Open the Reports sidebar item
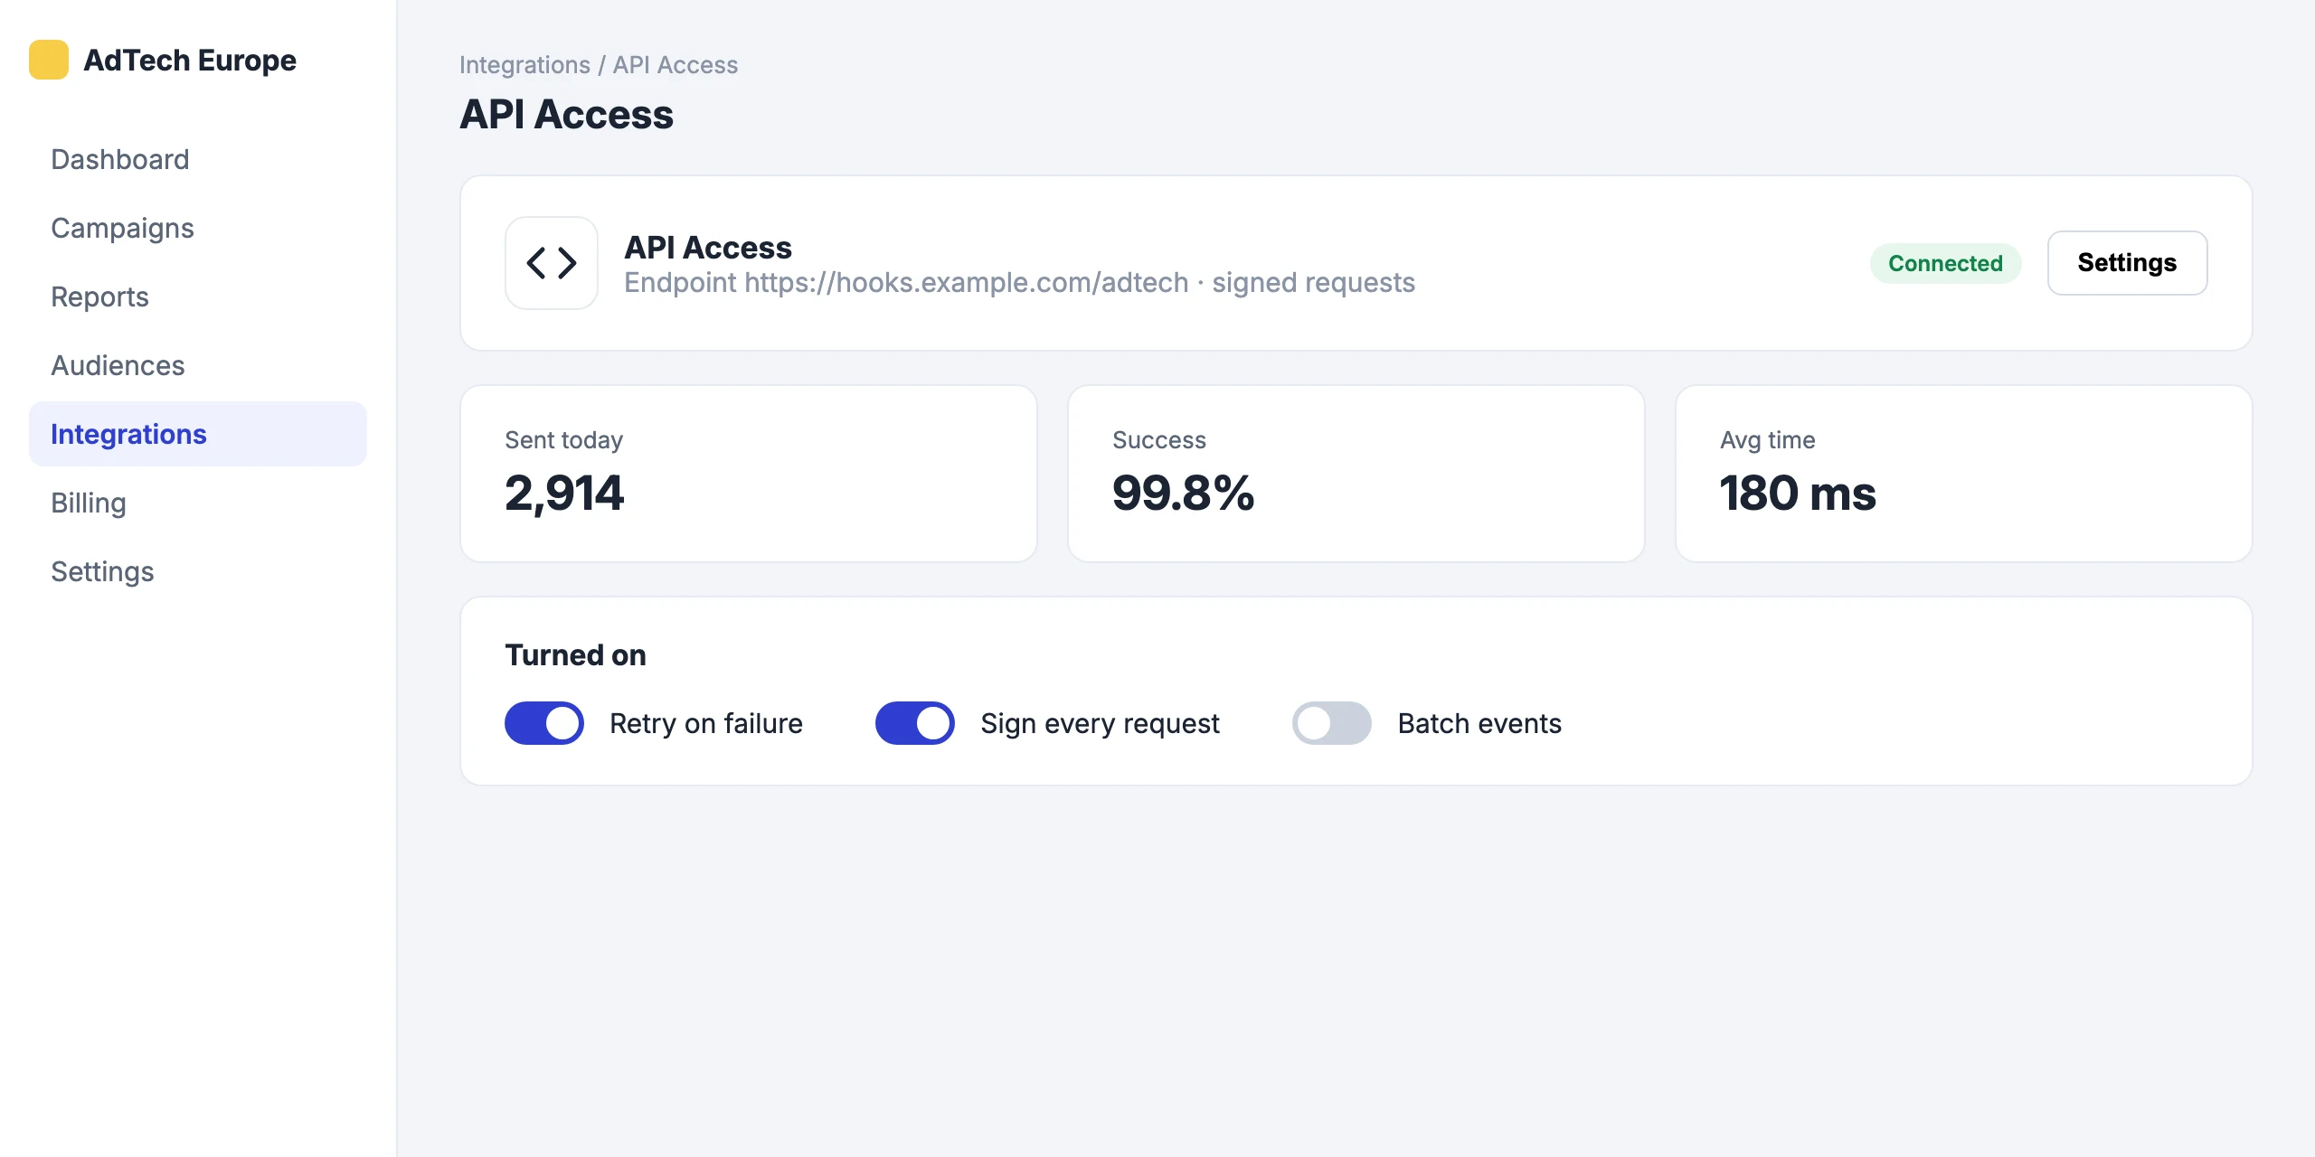Screen dimensions: 2315x1157 (198, 296)
